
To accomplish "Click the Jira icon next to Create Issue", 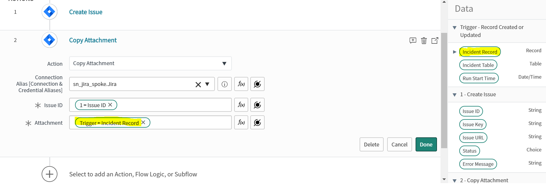I will 50,12.
